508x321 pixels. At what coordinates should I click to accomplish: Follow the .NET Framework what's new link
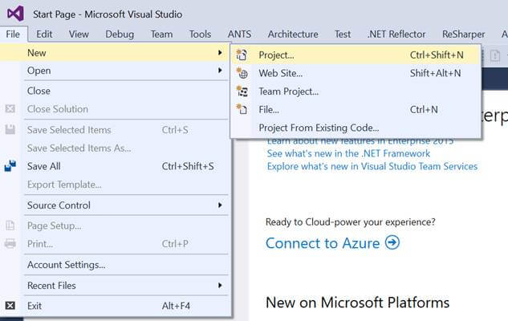[348, 153]
